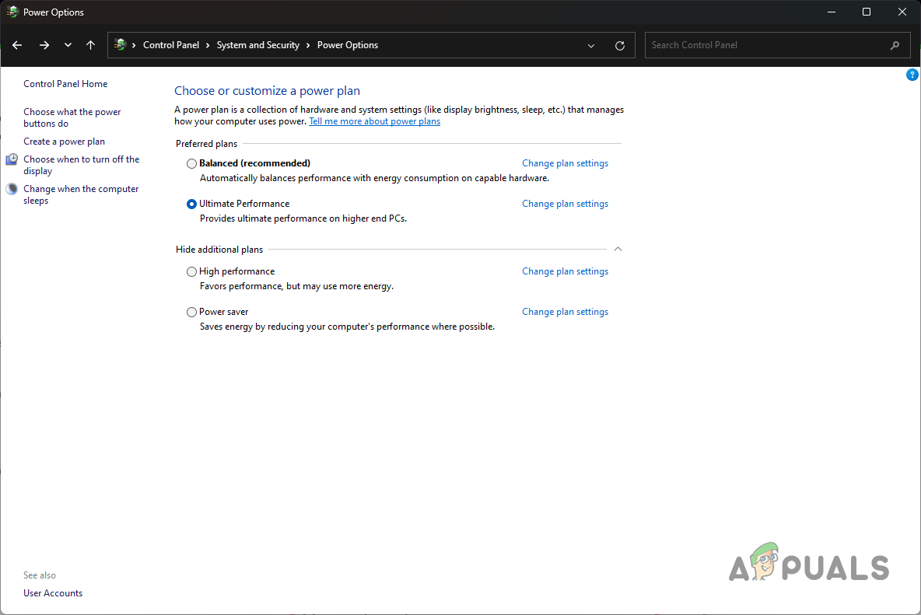Click the Hide additional plans label

click(x=219, y=250)
